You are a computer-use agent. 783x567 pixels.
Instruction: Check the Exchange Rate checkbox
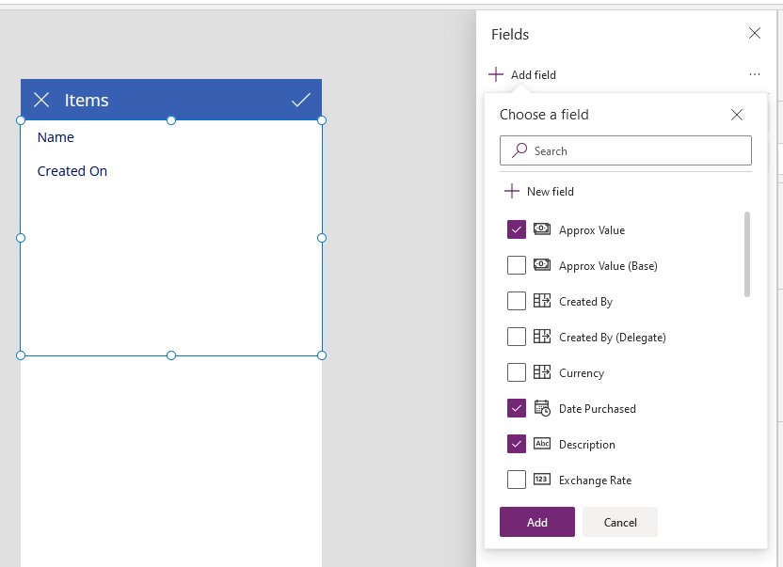[517, 480]
